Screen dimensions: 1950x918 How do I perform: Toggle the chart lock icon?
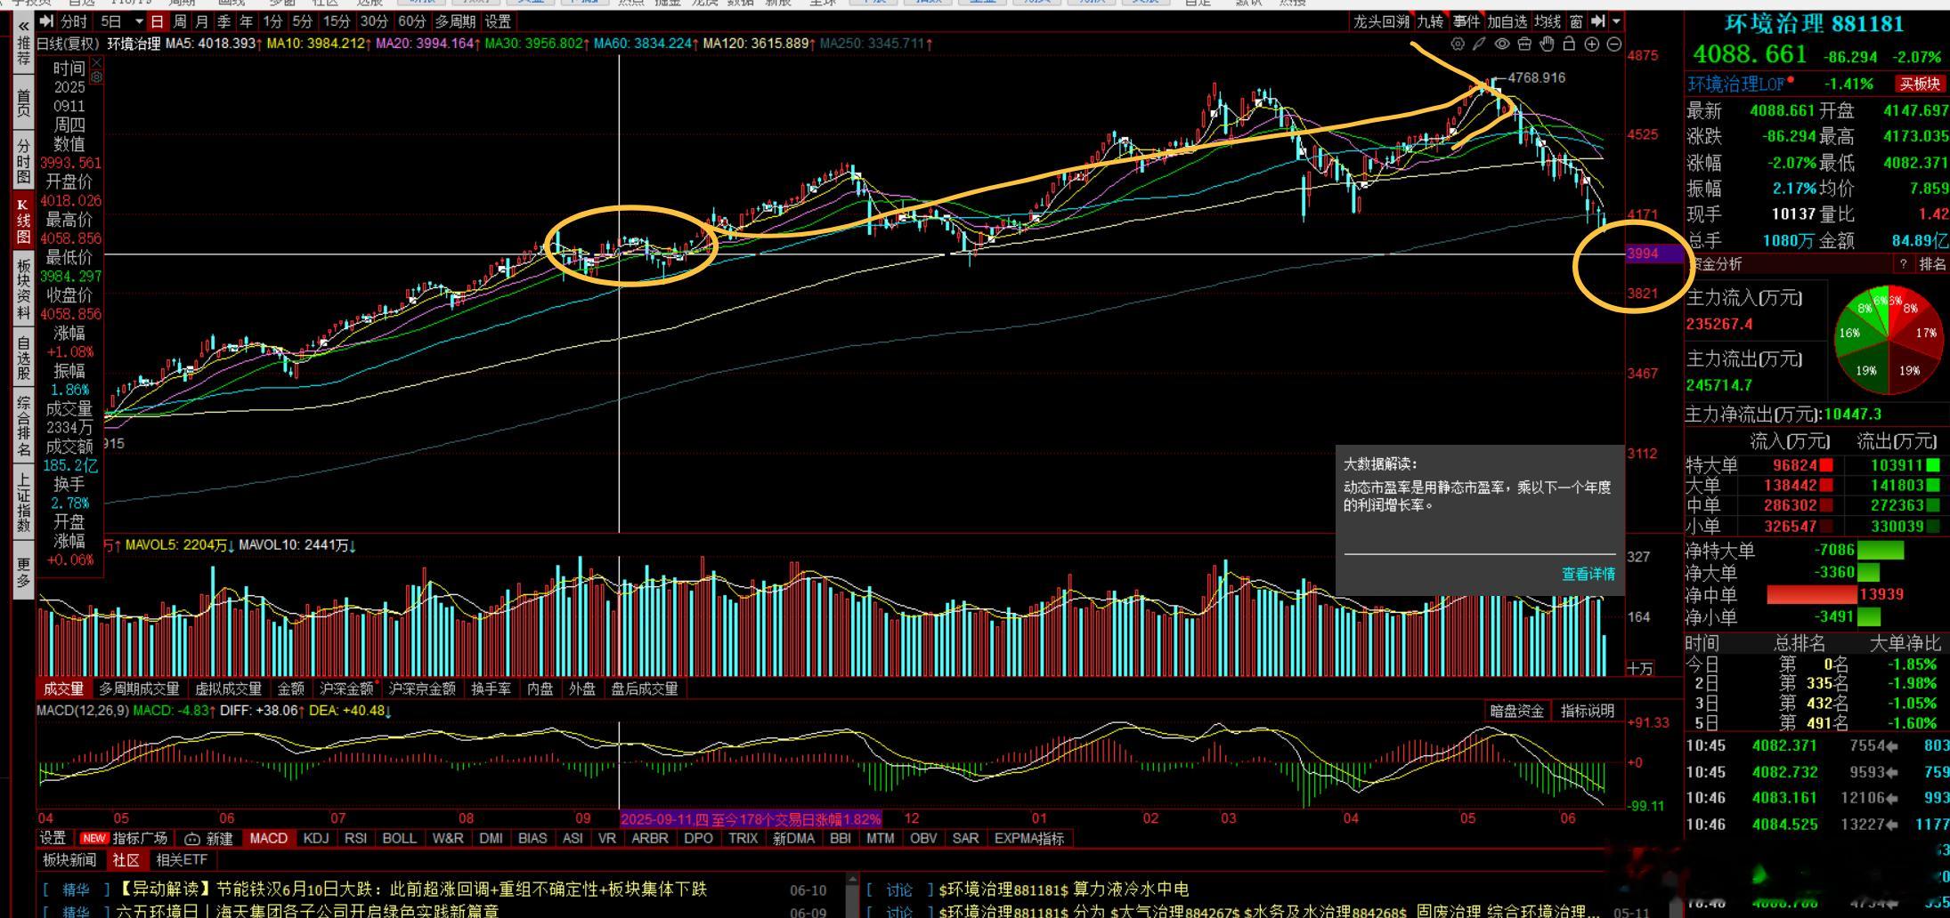tap(1569, 44)
